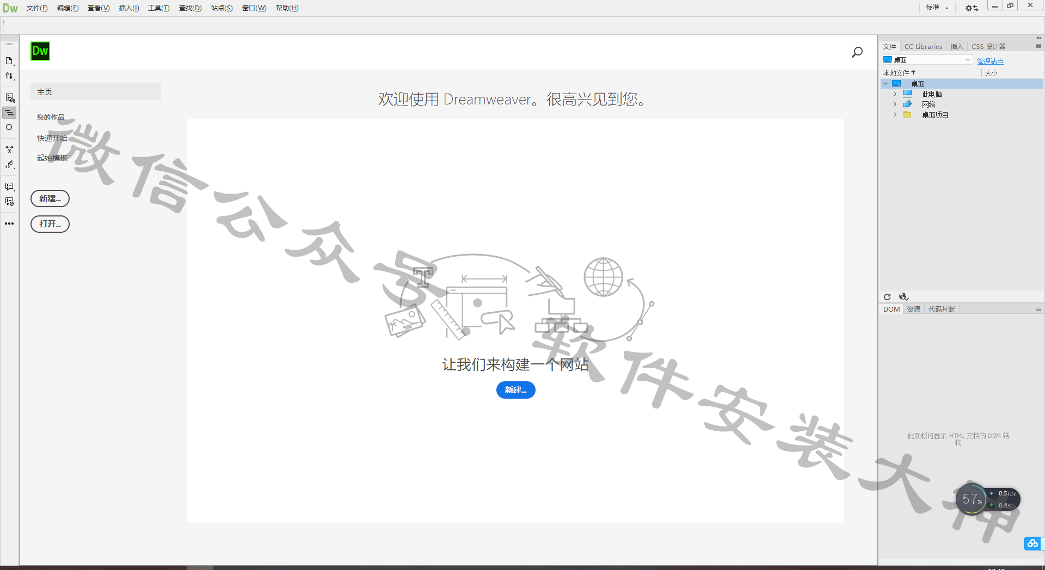Open the 站点(S) menu
The image size is (1045, 570).
tap(222, 8)
